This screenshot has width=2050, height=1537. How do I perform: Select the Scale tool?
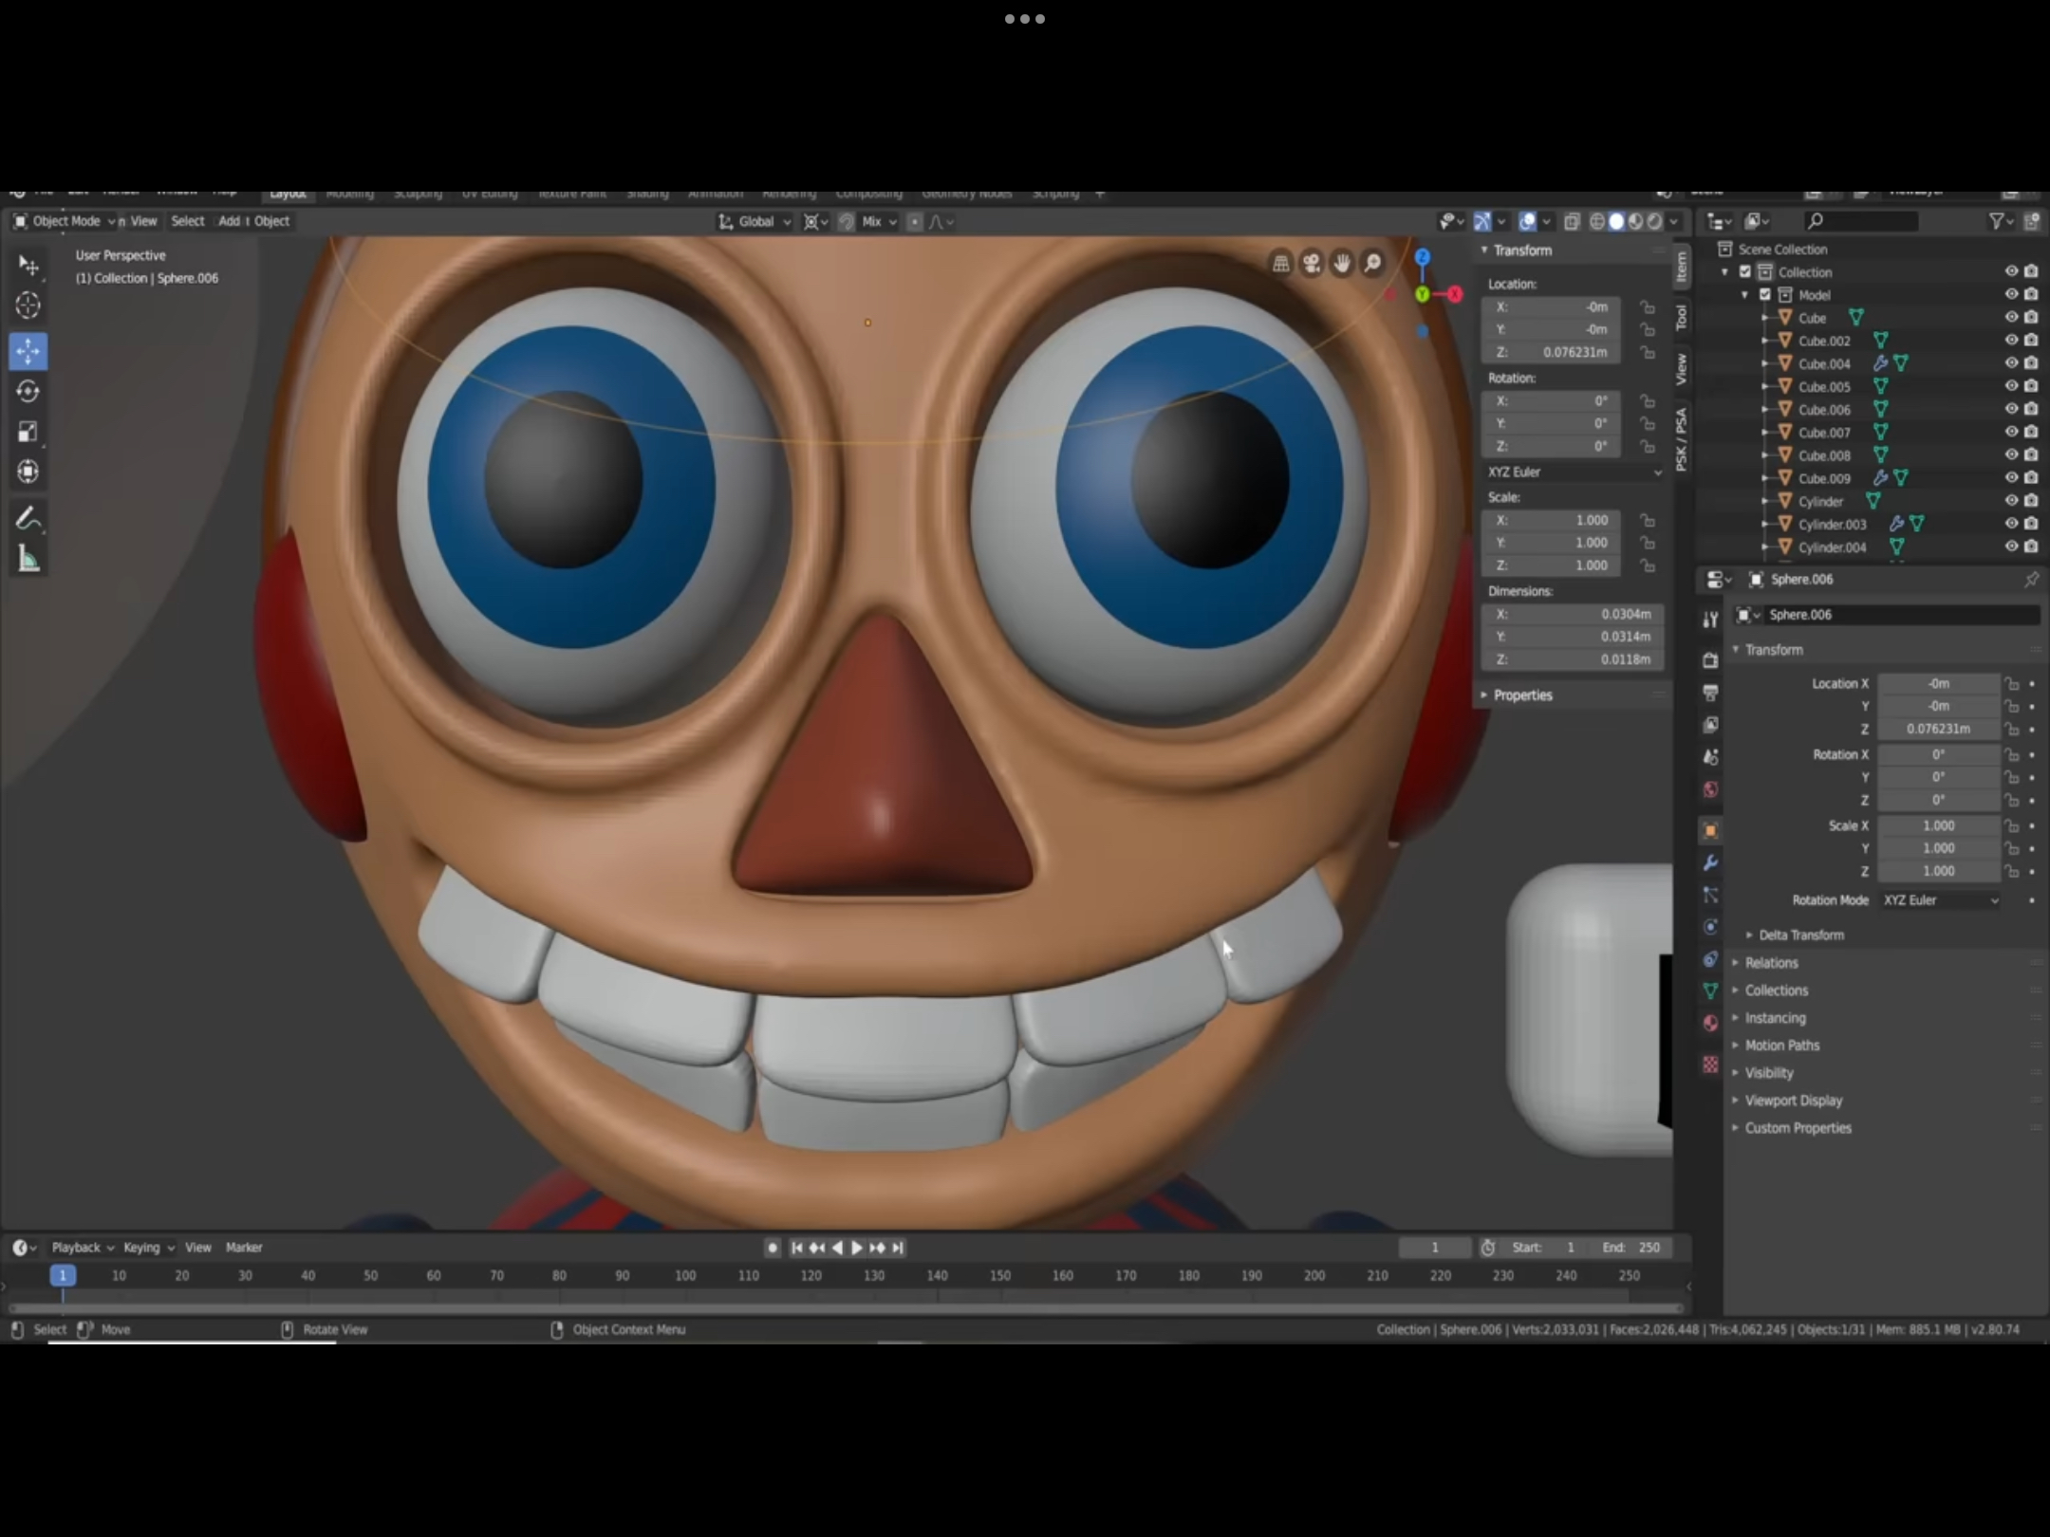click(28, 432)
